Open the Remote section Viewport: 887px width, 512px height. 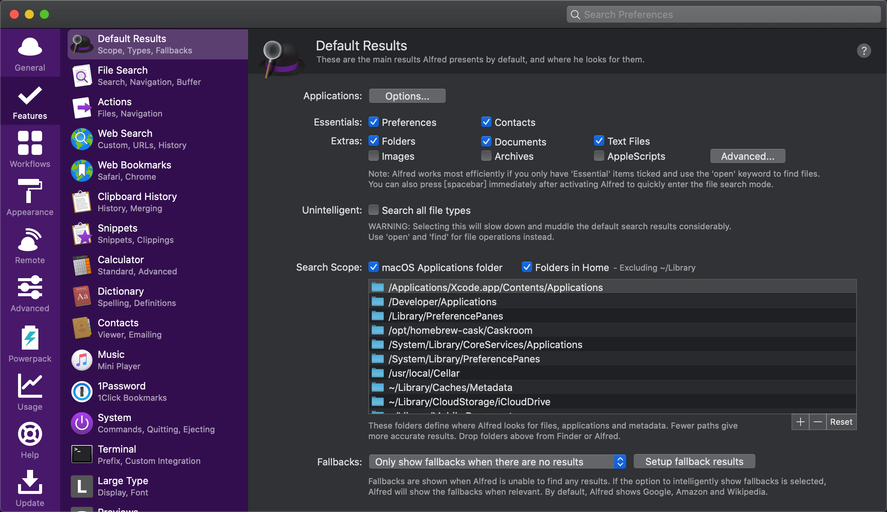tap(30, 246)
